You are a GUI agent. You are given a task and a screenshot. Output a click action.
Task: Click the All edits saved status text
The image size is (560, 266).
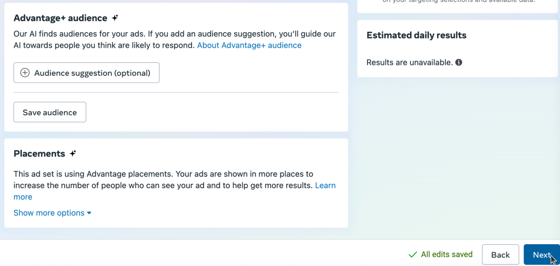[447, 255]
